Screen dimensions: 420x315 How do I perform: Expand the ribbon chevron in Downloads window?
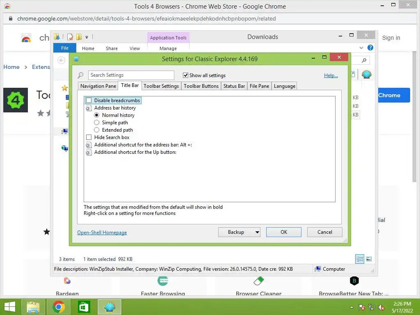pos(361,48)
